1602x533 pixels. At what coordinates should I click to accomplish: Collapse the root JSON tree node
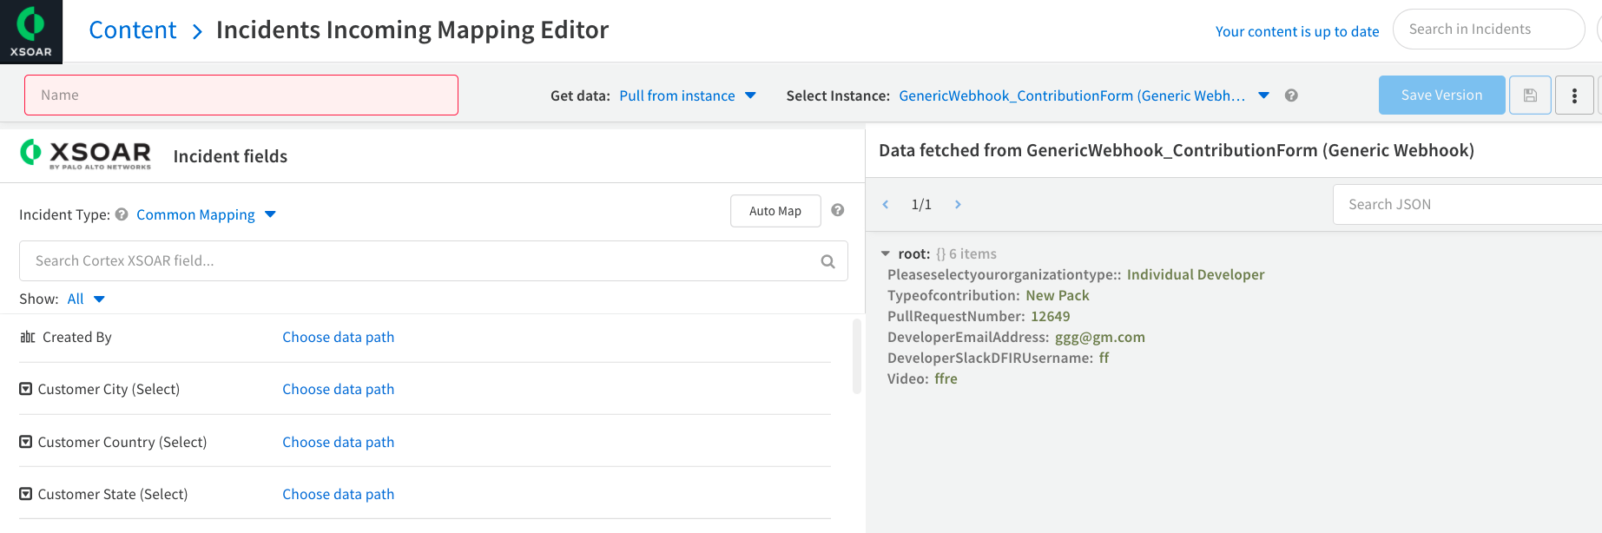click(886, 254)
